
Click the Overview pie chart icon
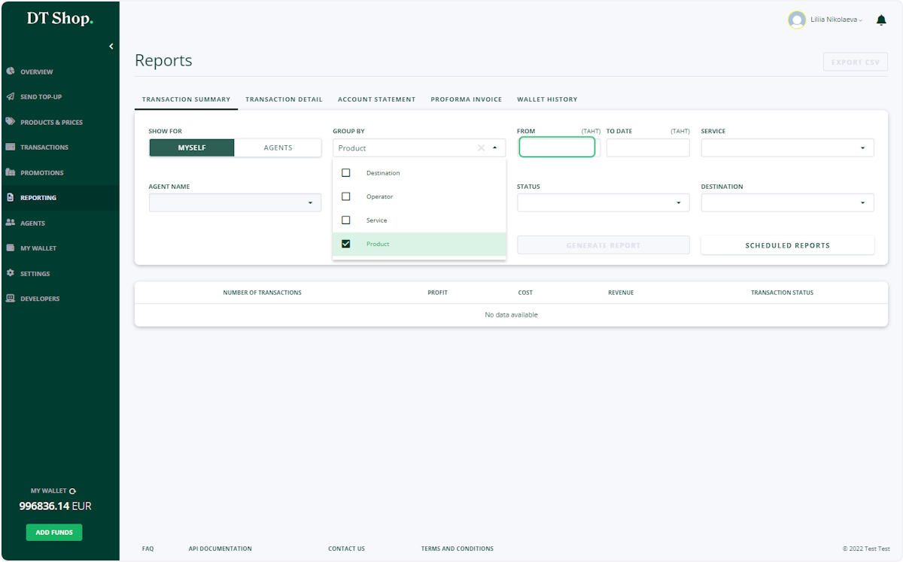pyautogui.click(x=11, y=71)
